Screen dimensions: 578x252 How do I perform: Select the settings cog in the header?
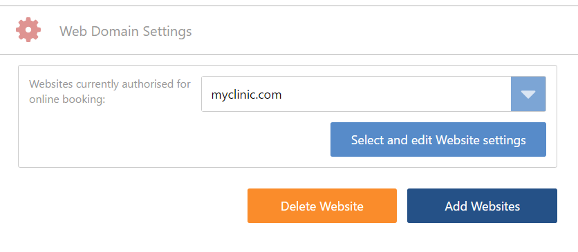[28, 30]
